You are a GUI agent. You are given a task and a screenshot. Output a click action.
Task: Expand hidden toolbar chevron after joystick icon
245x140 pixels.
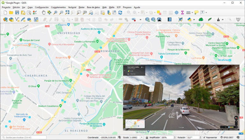pos(223,19)
